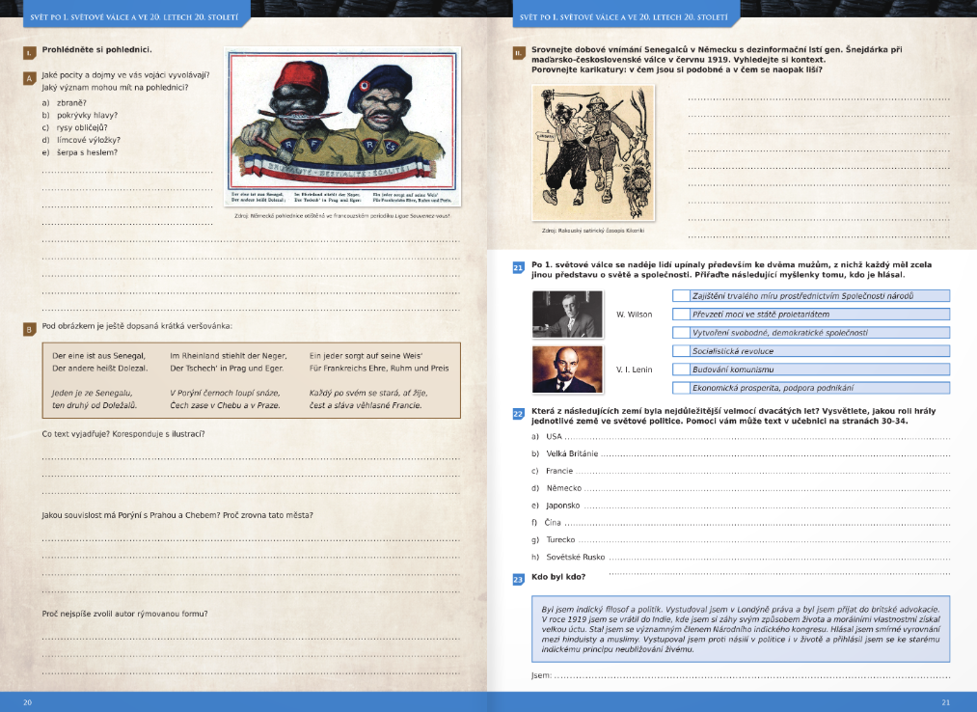This screenshot has width=977, height=712.
Task: Click the V. I. Lenin portrait photo
Action: click(567, 370)
